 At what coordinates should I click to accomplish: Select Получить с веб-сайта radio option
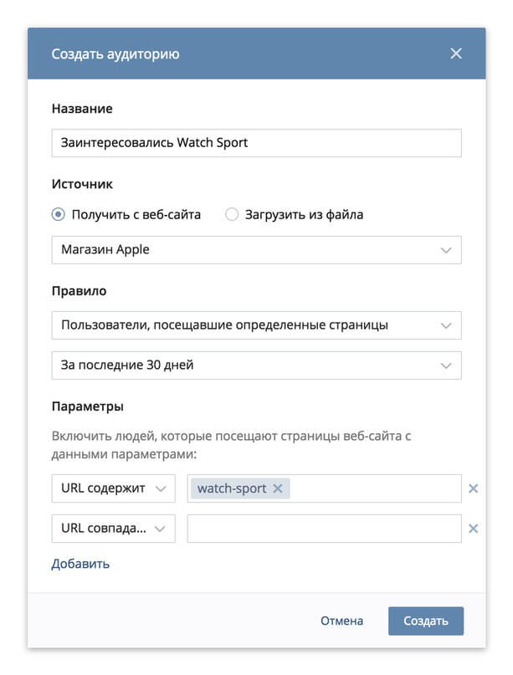point(58,214)
